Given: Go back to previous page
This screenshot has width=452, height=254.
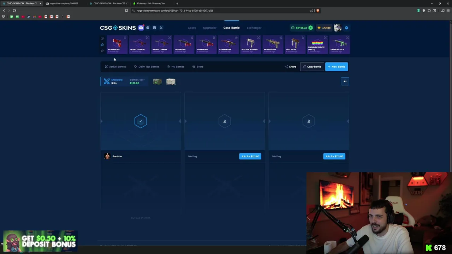Looking at the screenshot, I should click(4, 11).
